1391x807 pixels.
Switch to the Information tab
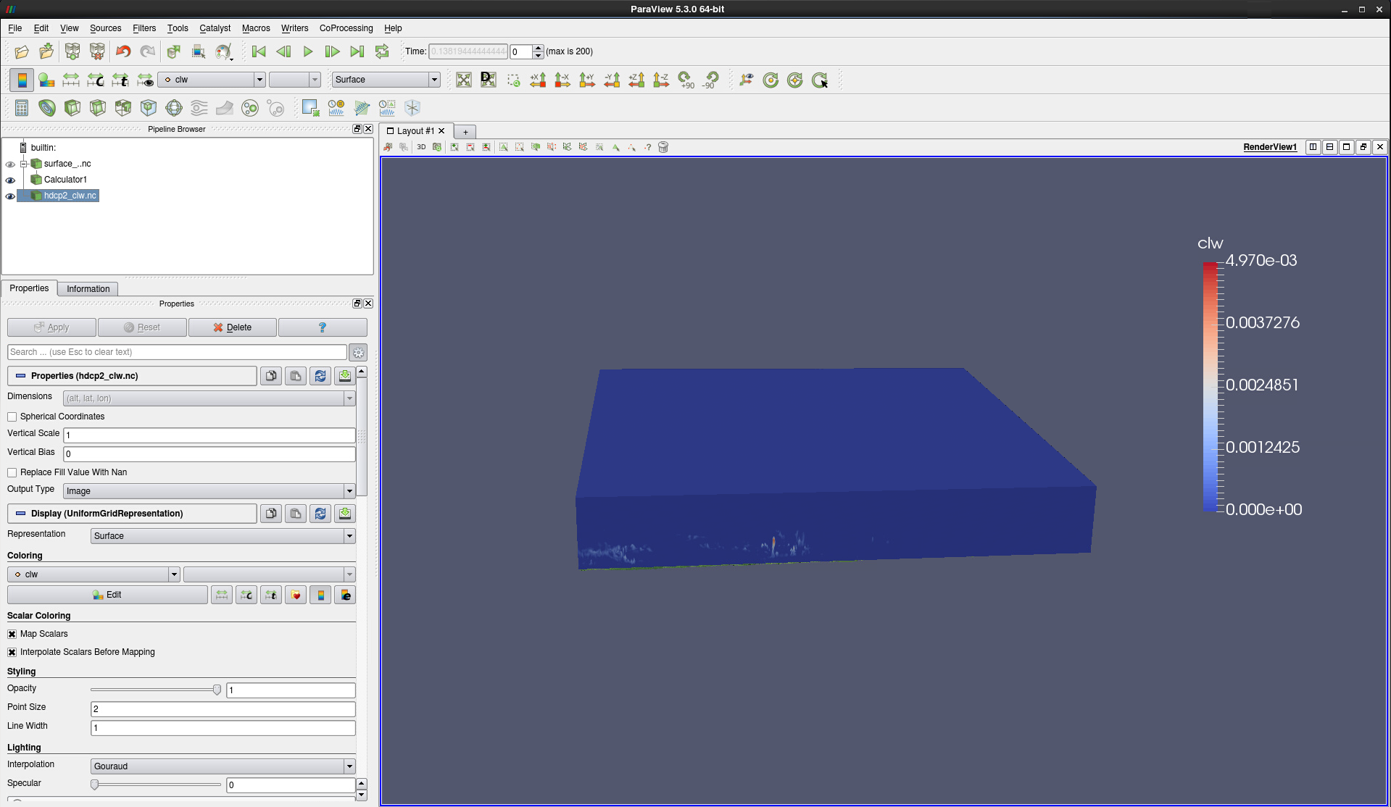88,289
